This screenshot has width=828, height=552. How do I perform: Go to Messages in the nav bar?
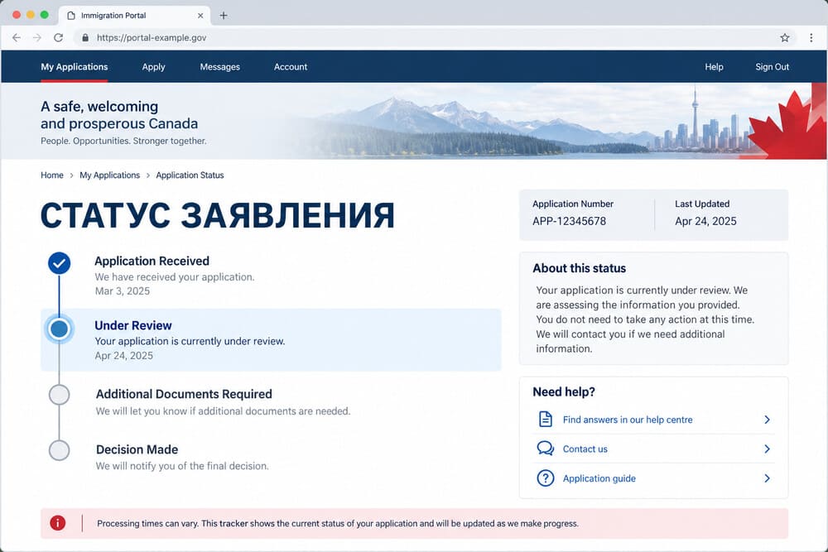point(219,67)
